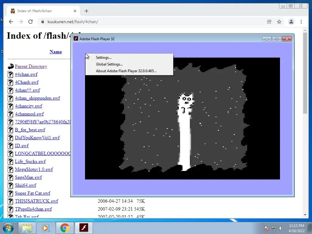Open the MegaSlotsv1.0.swf link
312x234 pixels.
(34, 169)
